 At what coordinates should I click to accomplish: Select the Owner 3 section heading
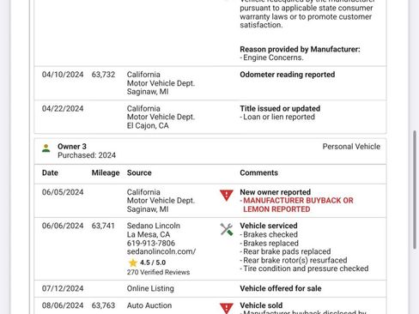72,147
